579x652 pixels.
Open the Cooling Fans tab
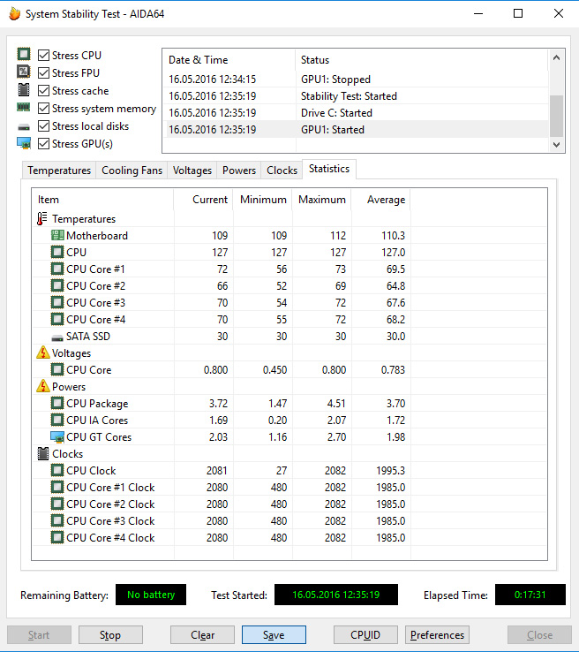coord(132,171)
